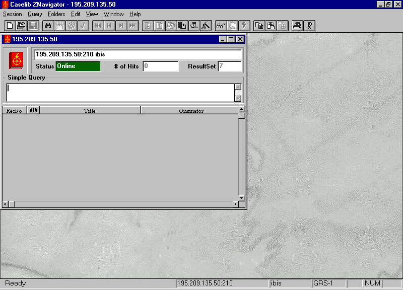This screenshot has height=290, width=403.
Task: Click the Paste clipboard icon
Action: point(271,26)
